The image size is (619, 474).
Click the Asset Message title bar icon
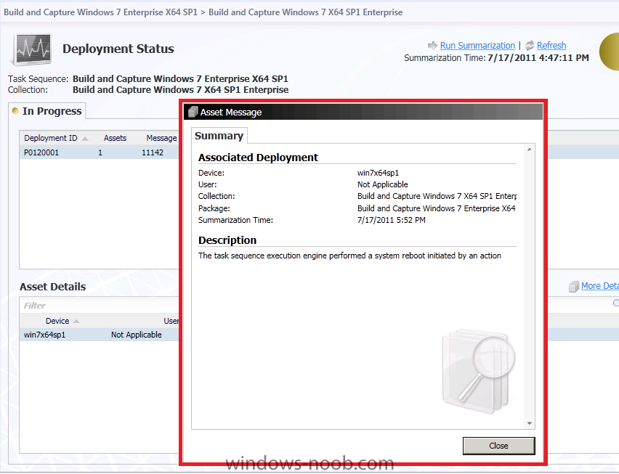(x=193, y=112)
